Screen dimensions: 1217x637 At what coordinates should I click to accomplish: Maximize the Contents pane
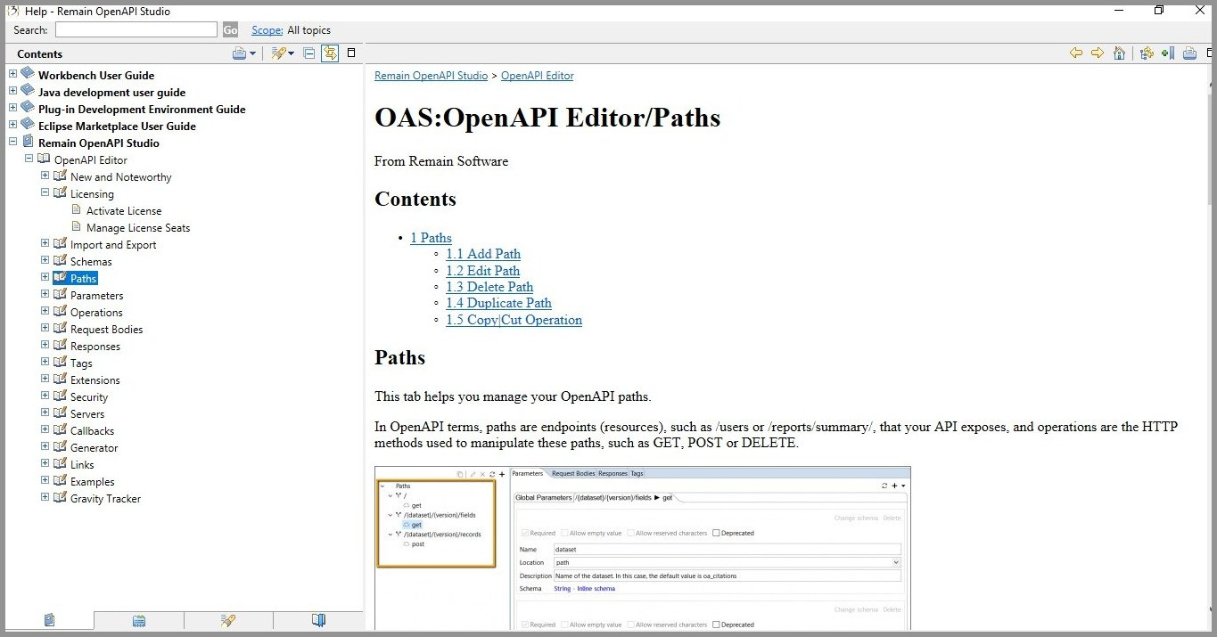point(351,53)
